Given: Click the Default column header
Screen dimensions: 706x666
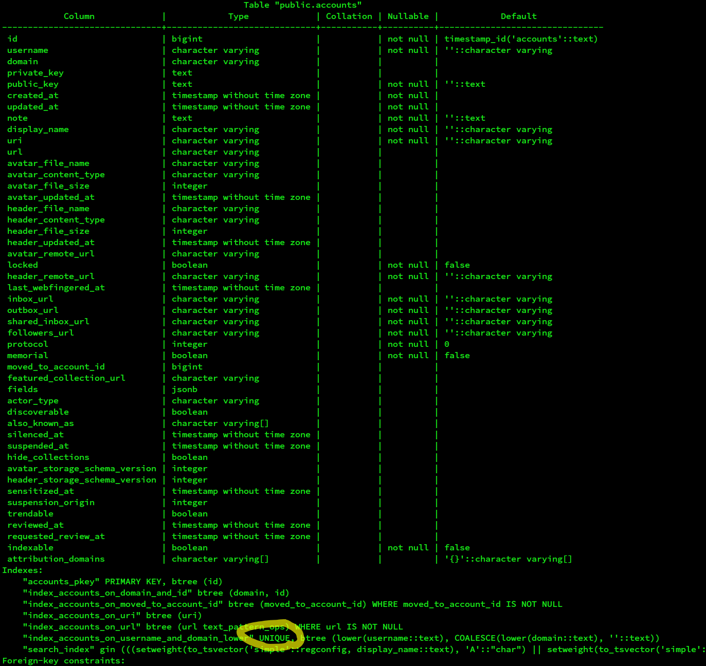Looking at the screenshot, I should [518, 16].
